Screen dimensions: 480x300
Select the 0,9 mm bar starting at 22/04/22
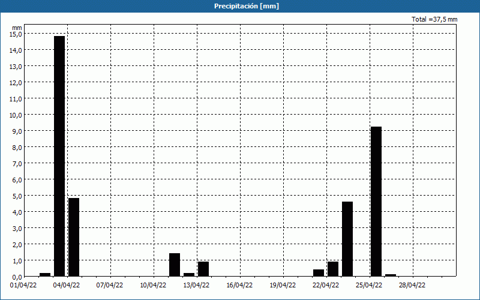coord(333,269)
